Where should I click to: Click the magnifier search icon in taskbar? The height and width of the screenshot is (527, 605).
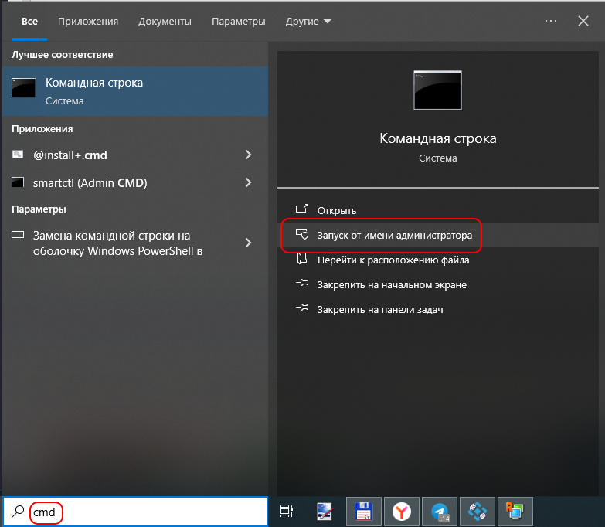pyautogui.click(x=18, y=512)
